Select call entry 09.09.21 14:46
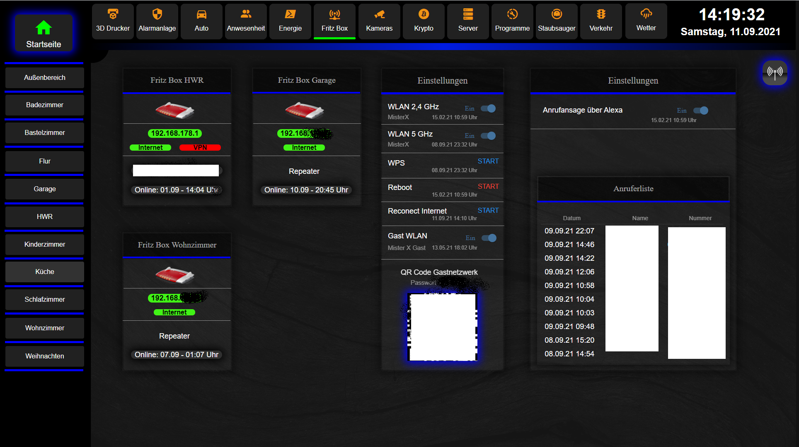The height and width of the screenshot is (447, 799). [x=569, y=245]
